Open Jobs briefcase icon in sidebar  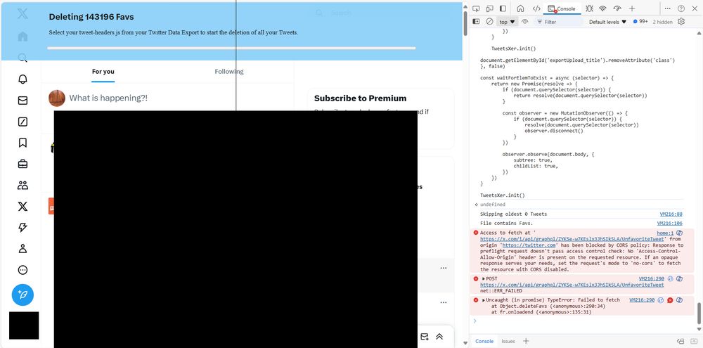pyautogui.click(x=22, y=164)
